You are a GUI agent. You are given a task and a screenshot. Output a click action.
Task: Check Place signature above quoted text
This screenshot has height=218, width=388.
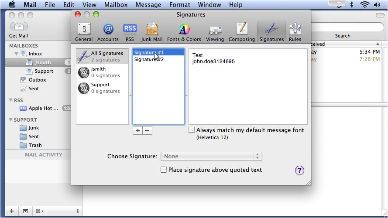[x=163, y=170]
